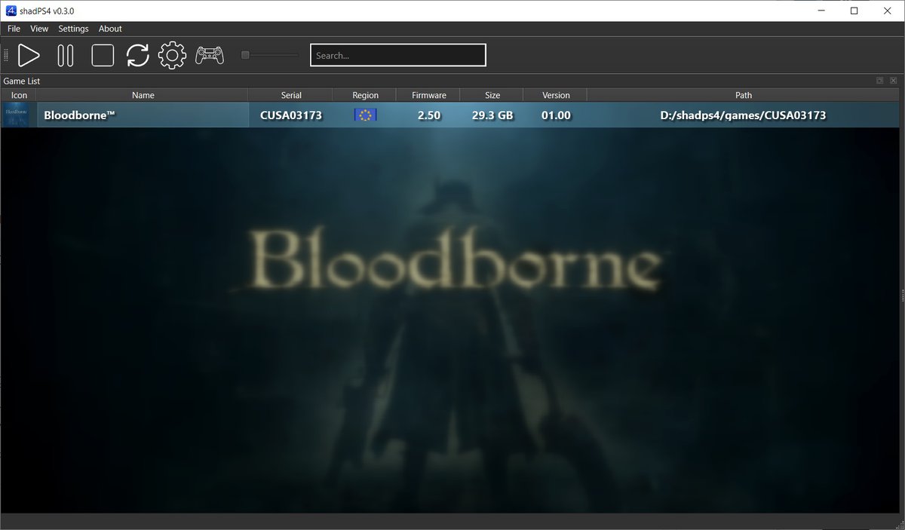This screenshot has width=905, height=530.
Task: Click the Play button to launch game
Action: pyautogui.click(x=29, y=55)
